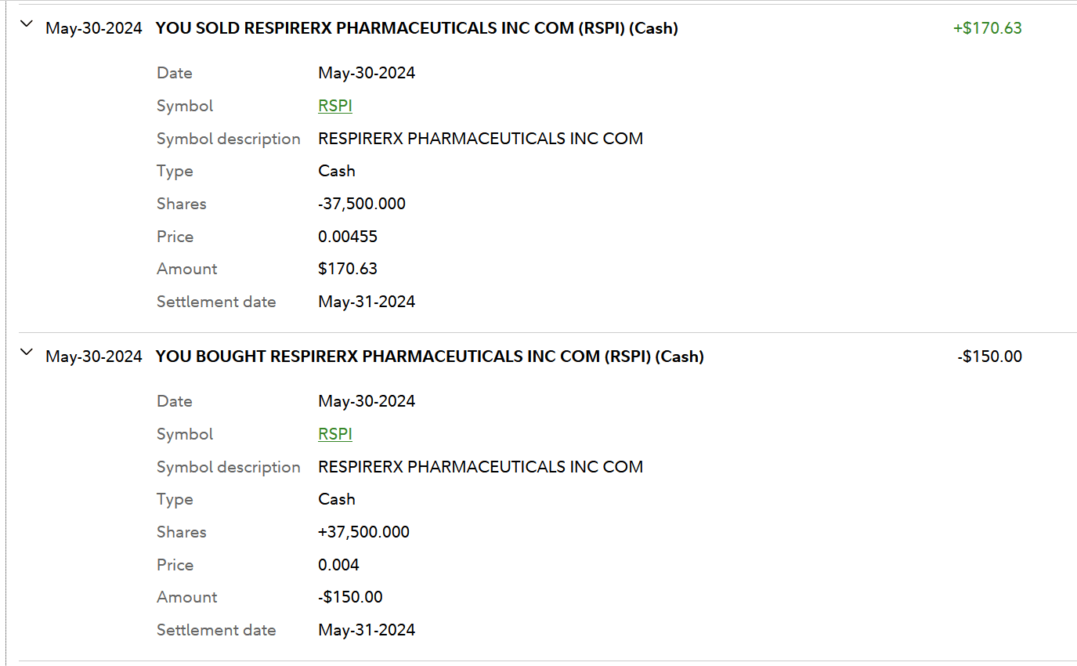This screenshot has height=666, width=1077.
Task: Click the bought transaction's Cash type value
Action: 337,499
